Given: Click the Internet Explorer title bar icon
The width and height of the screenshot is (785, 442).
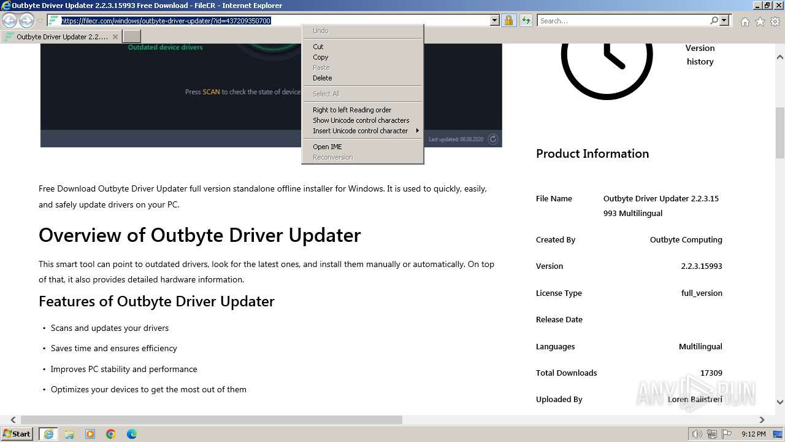Looking at the screenshot, I should [6, 6].
